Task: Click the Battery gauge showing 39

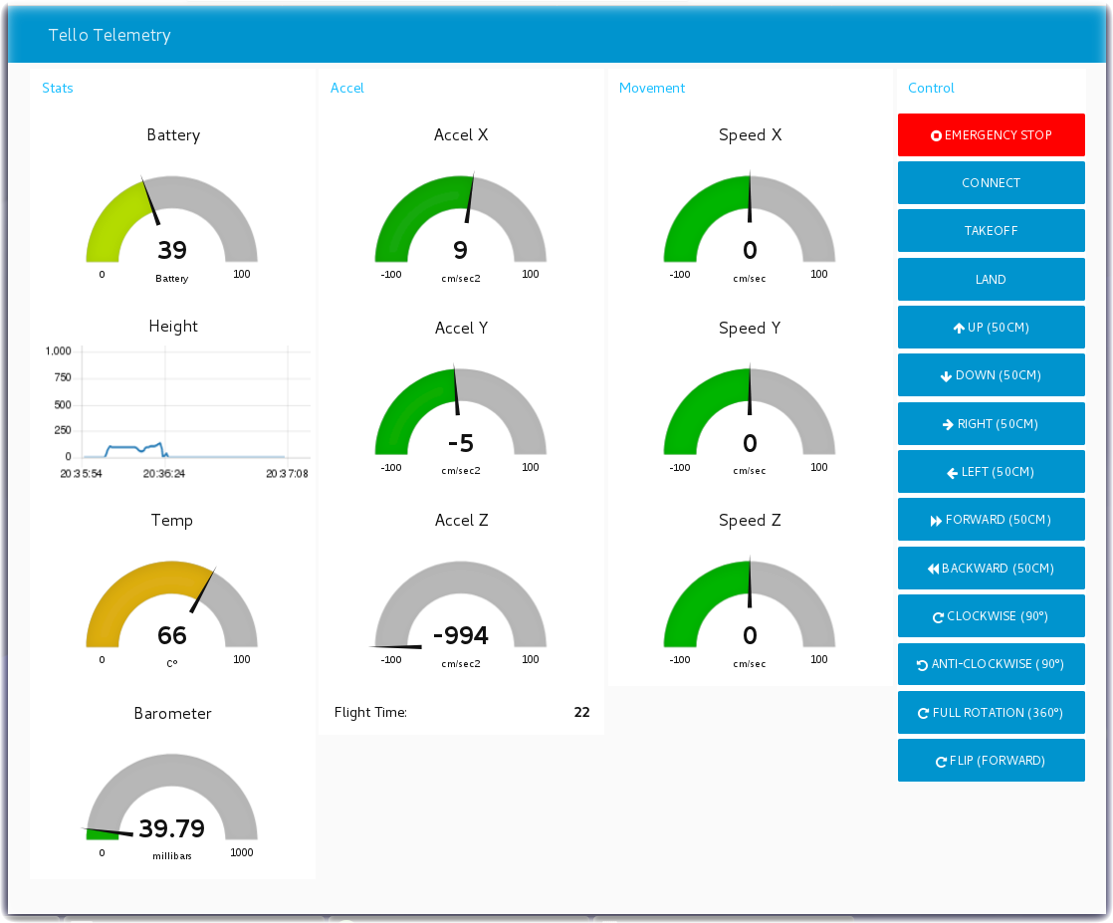Action: [172, 224]
